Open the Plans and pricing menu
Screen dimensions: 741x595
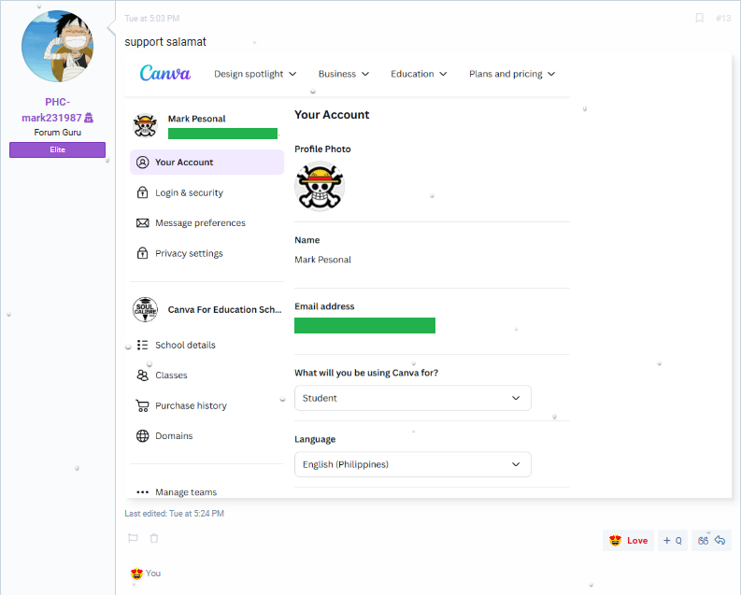(512, 74)
